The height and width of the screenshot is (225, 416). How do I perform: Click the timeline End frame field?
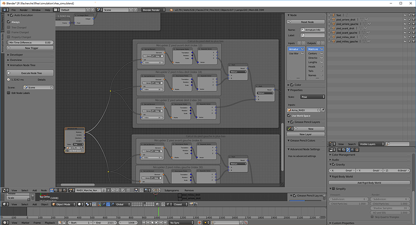pyautogui.click(x=105, y=223)
